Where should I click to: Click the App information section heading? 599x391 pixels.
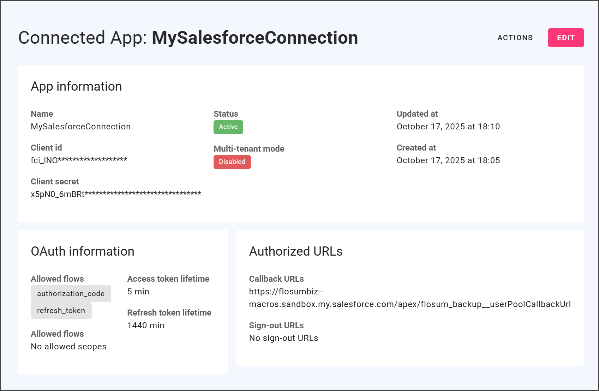[x=76, y=86]
